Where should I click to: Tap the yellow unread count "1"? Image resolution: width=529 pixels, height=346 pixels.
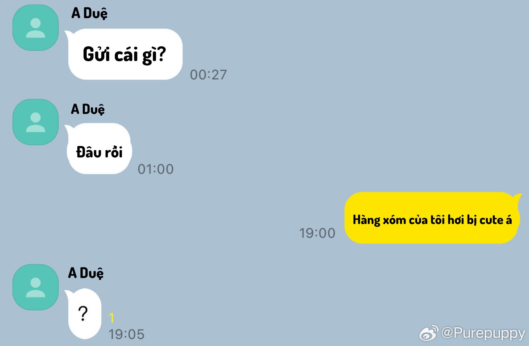pos(111,318)
